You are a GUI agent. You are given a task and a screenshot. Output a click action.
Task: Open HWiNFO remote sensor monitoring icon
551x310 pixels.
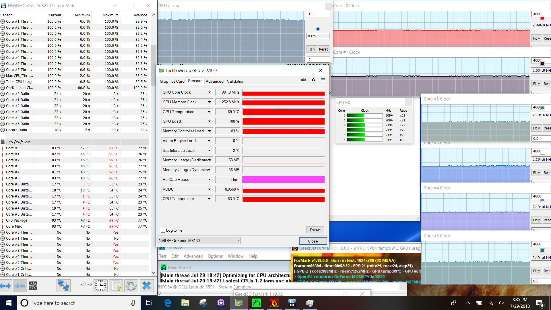click(x=63, y=286)
